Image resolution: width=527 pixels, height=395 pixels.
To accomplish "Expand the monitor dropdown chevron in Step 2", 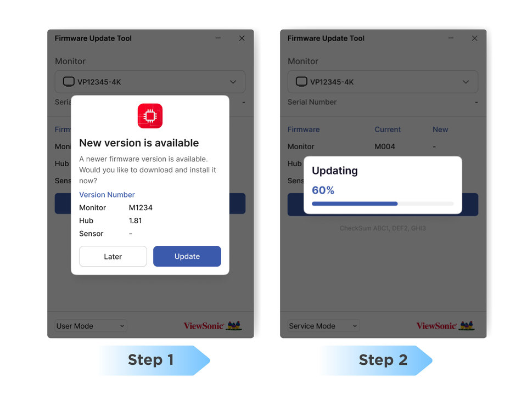I will click(466, 82).
